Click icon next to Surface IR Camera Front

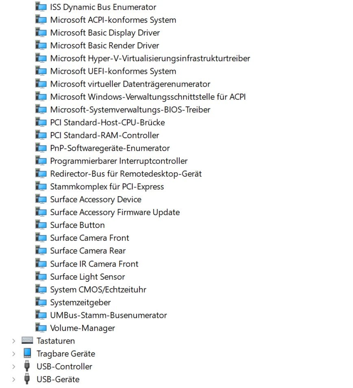click(x=41, y=264)
